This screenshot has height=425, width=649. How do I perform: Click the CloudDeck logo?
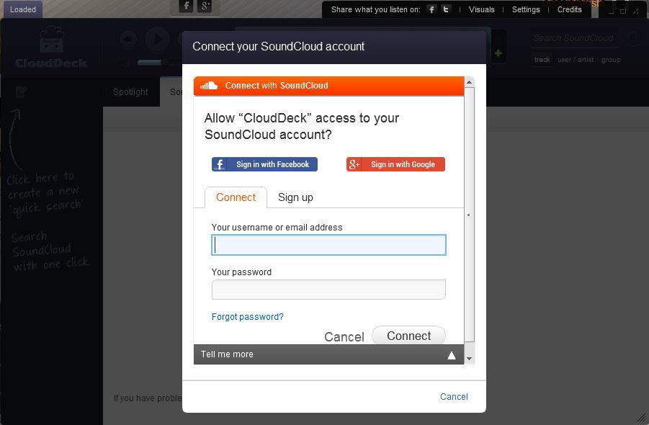coord(51,47)
